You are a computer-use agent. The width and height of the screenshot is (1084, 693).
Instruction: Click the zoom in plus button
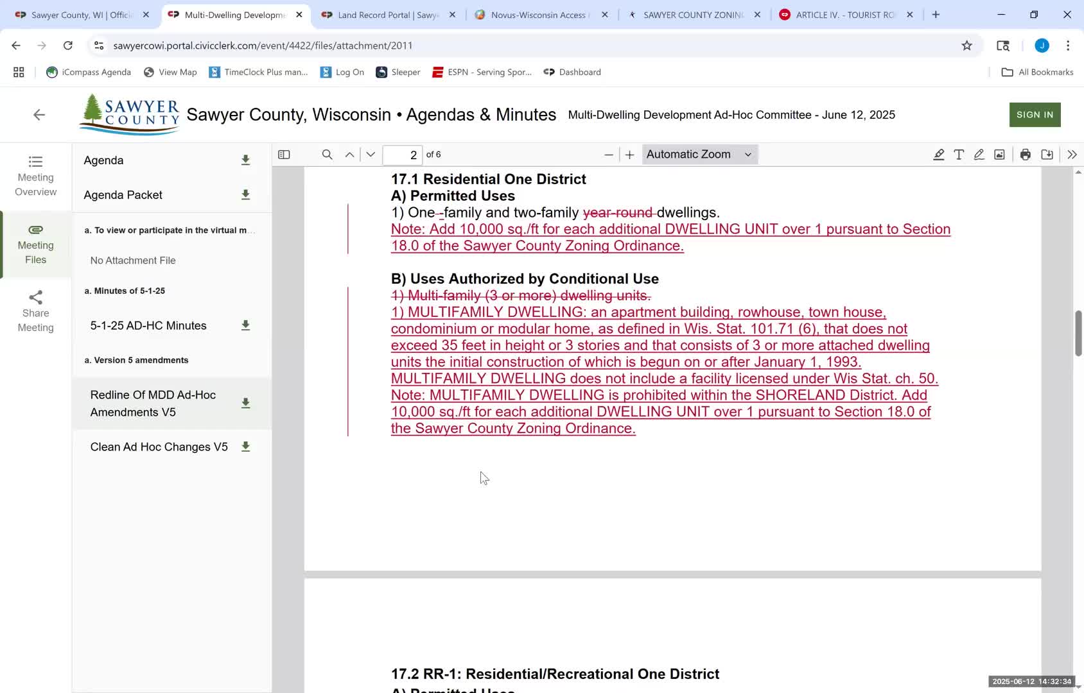pos(629,155)
